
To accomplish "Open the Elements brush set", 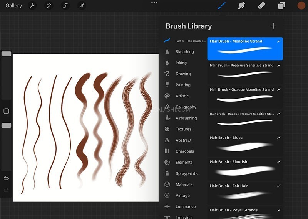I will (x=184, y=162).
